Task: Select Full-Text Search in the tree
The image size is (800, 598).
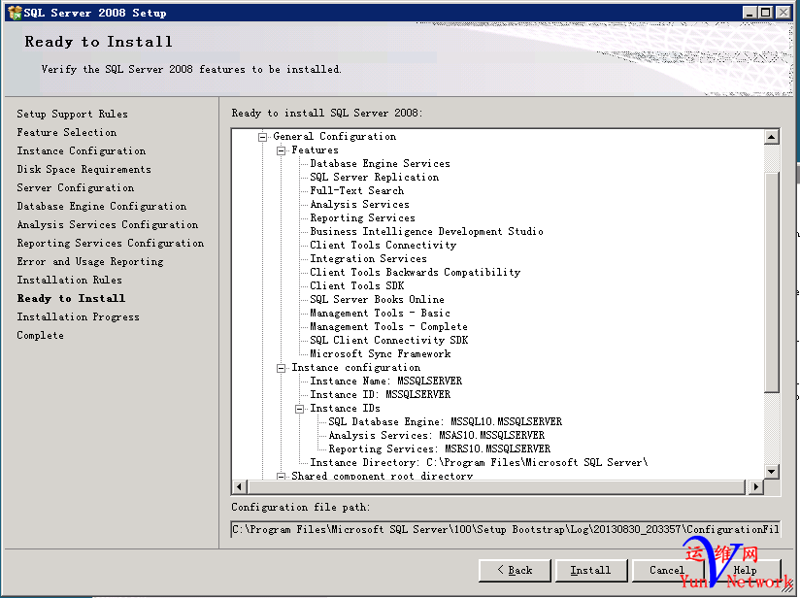Action: coord(356,191)
